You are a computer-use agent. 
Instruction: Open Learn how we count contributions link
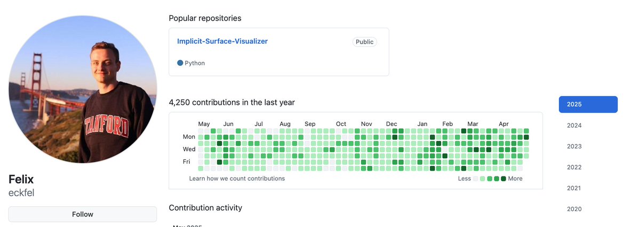coord(237,179)
